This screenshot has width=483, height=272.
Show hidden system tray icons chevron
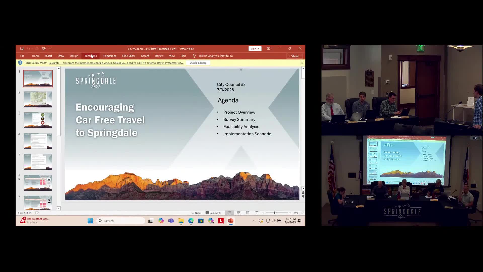(254, 221)
